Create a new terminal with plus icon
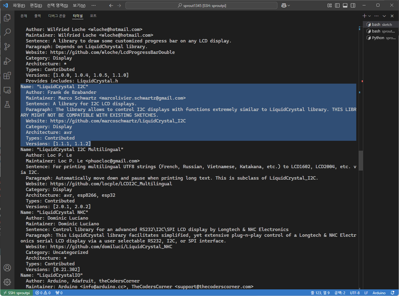This screenshot has height=296, width=399. tap(364, 16)
